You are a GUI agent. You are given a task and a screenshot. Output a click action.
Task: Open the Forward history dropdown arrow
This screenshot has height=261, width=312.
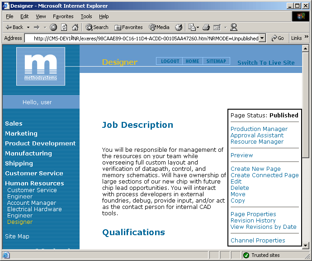pyautogui.click(x=45, y=27)
